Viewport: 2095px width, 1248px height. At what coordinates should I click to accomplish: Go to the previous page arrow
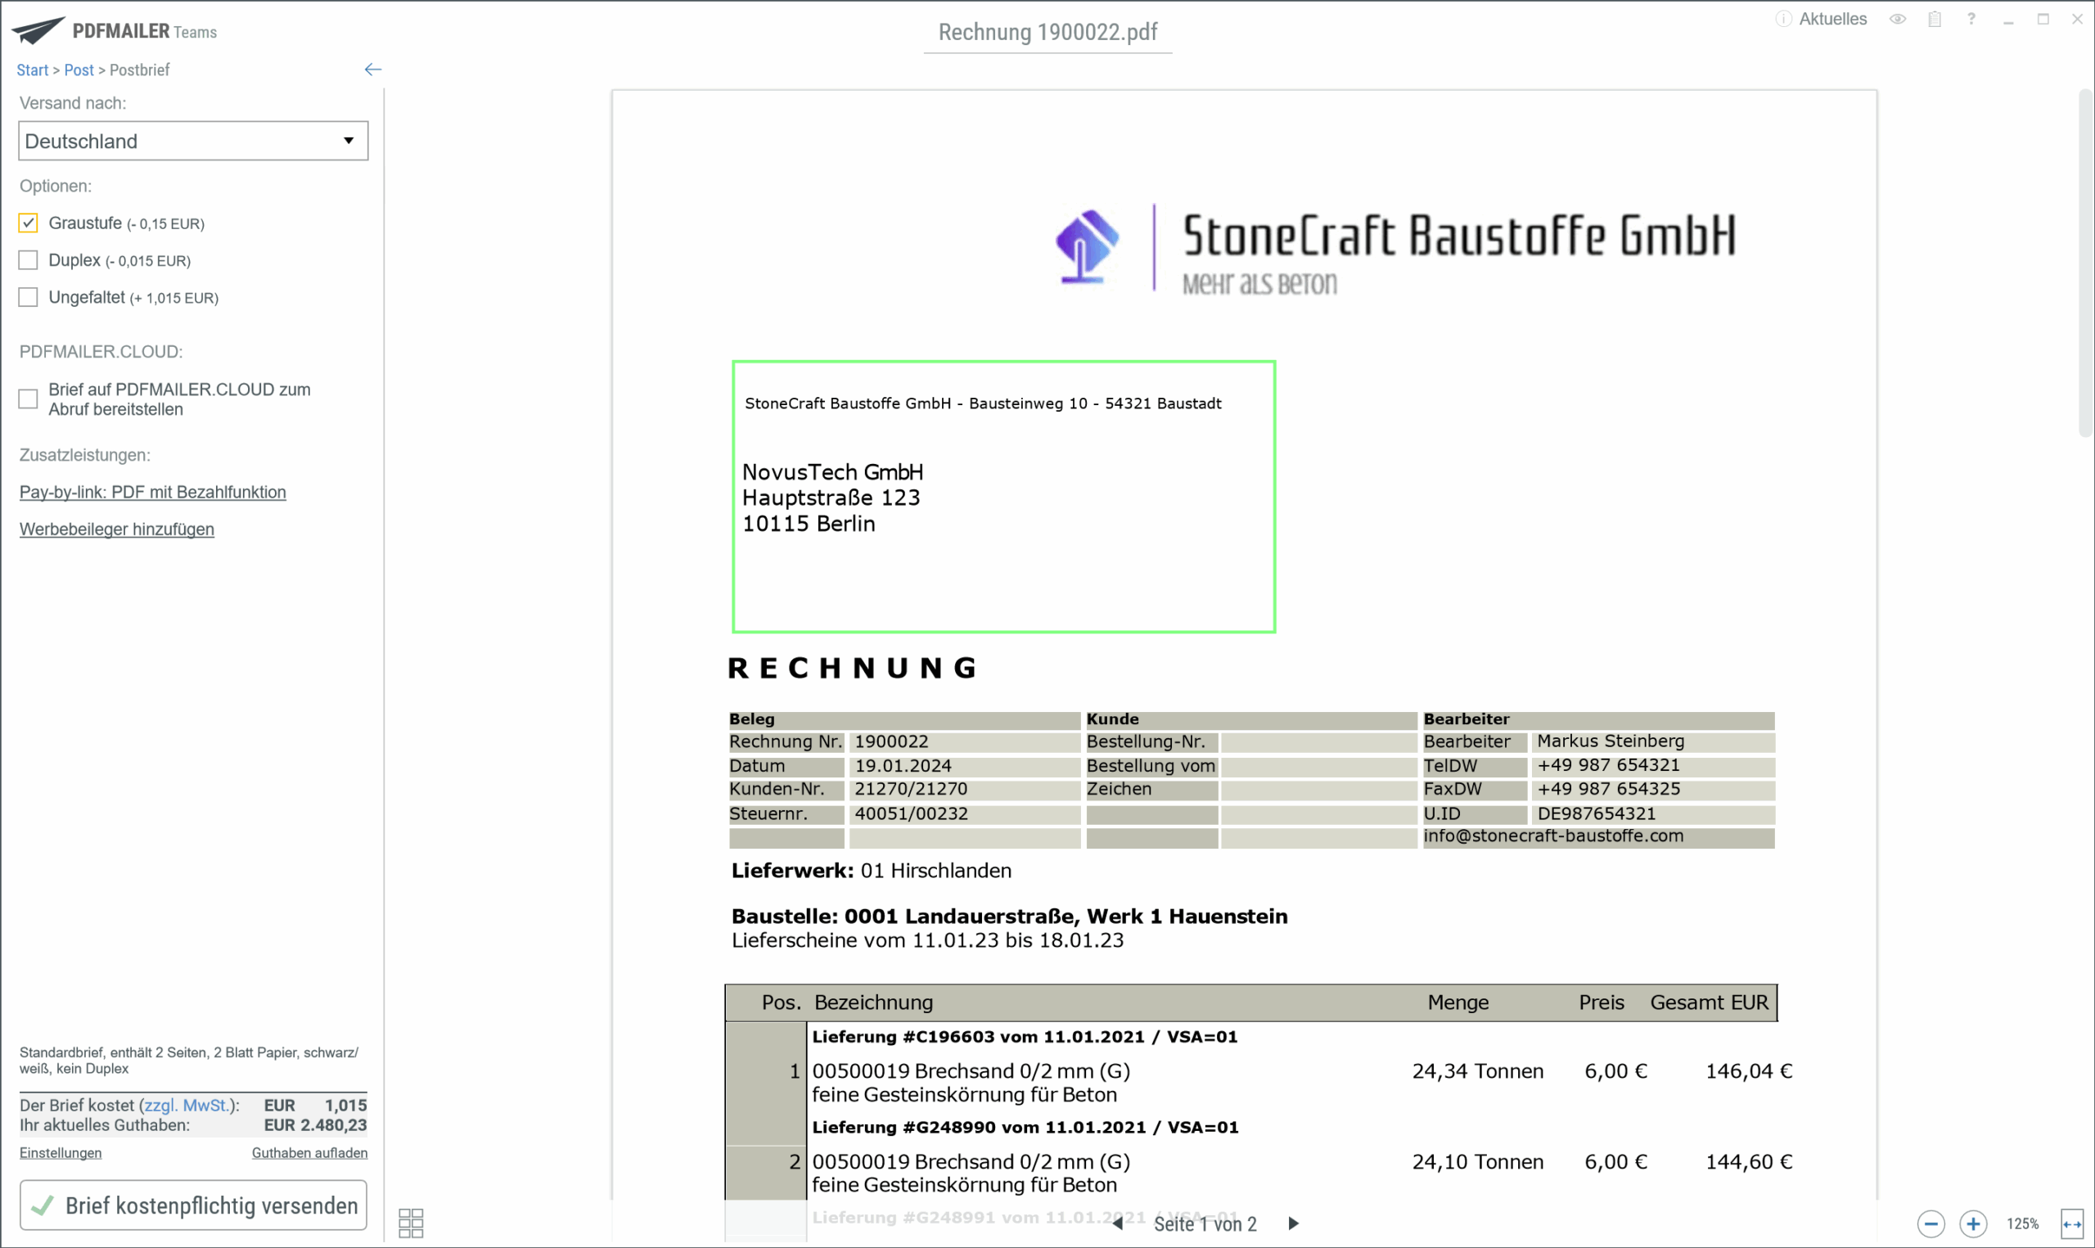(x=1117, y=1223)
